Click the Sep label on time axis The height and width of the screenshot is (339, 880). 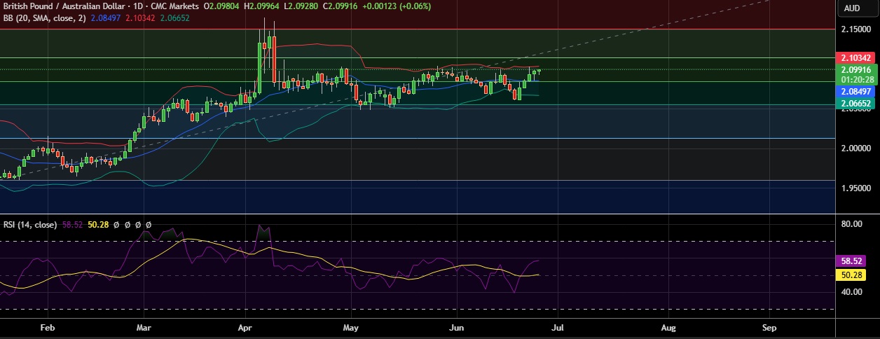[769, 327]
